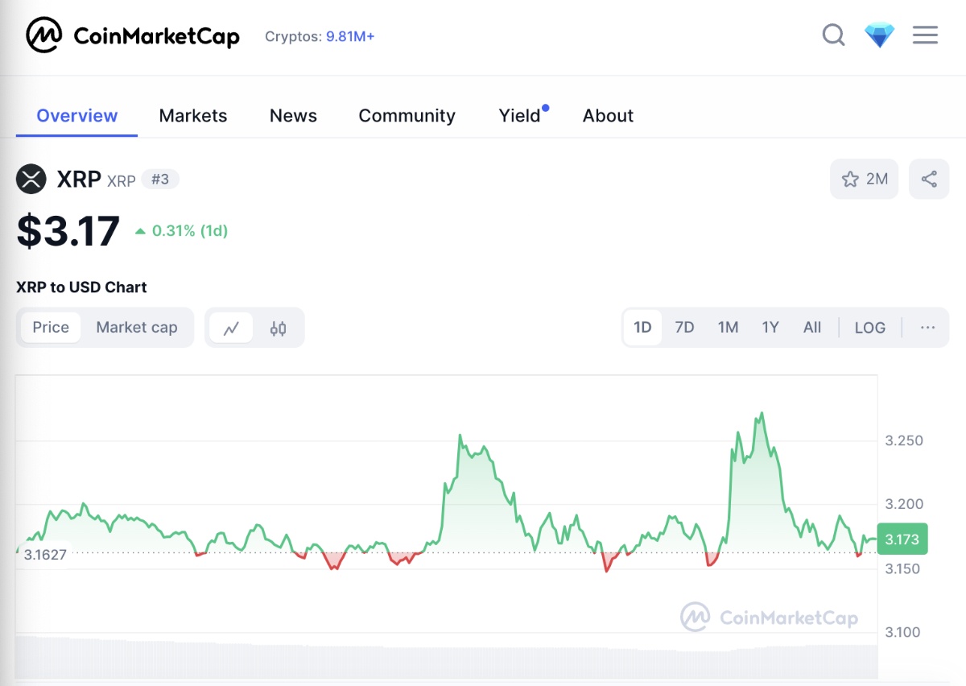Image resolution: width=966 pixels, height=686 pixels.
Task: Click the XRP to USD Chart heading
Action: 81,287
